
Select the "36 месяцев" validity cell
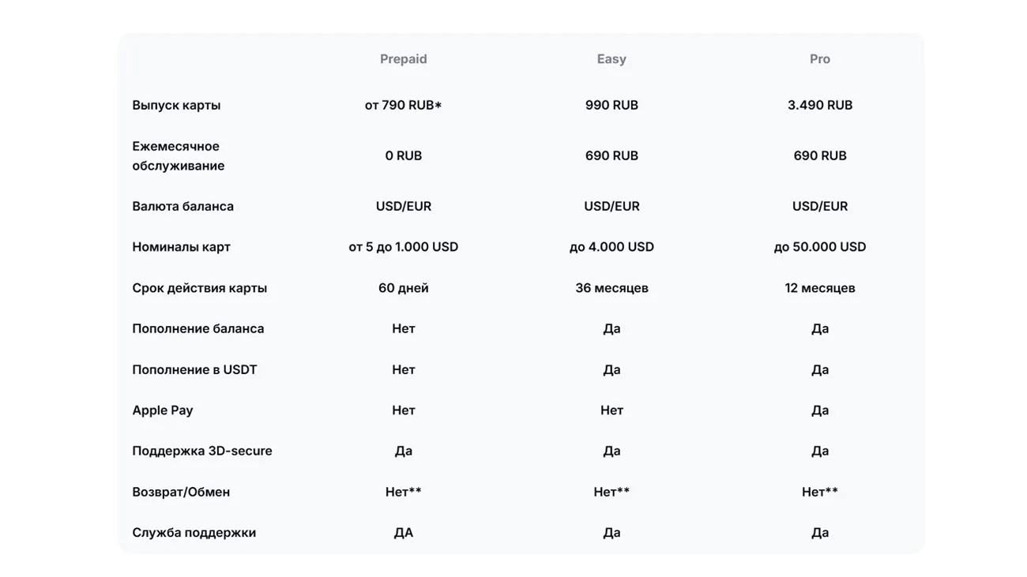point(611,288)
